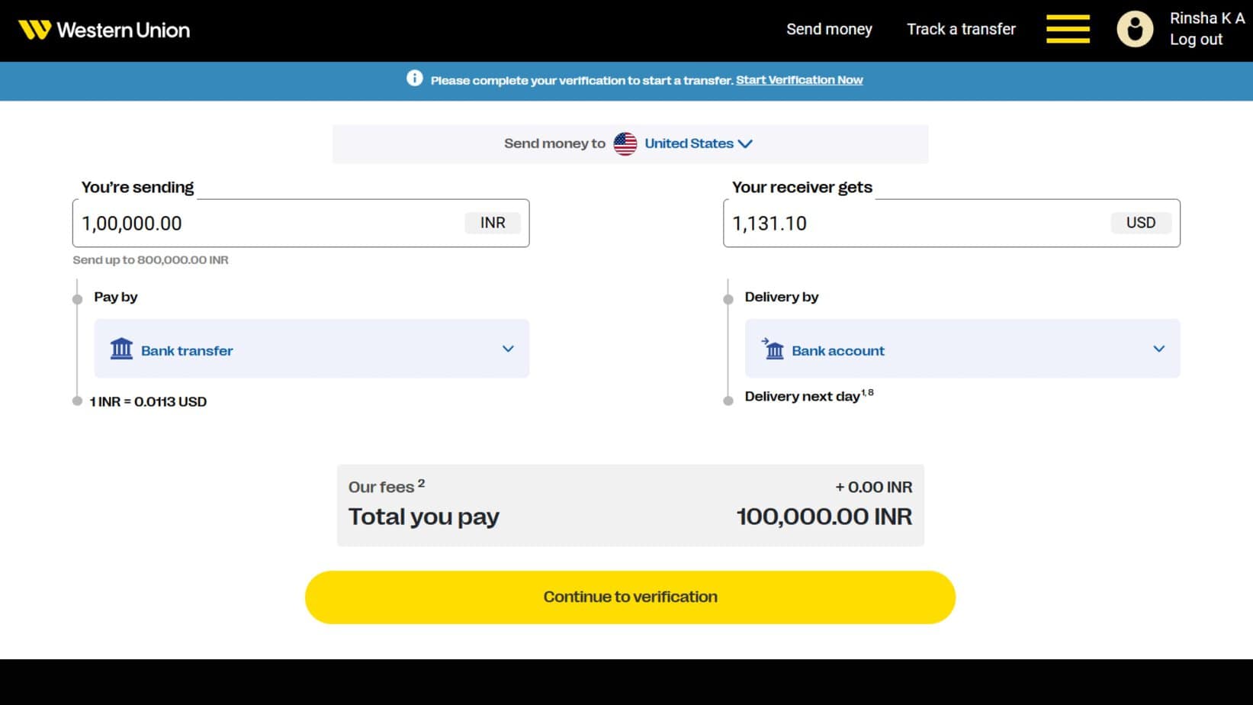Click the bank building icon in Pay by
This screenshot has width=1253, height=705.
(121, 349)
